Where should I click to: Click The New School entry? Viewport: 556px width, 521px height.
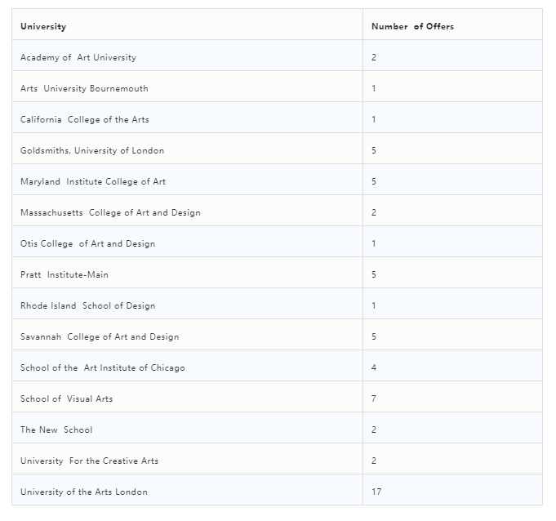(56, 430)
